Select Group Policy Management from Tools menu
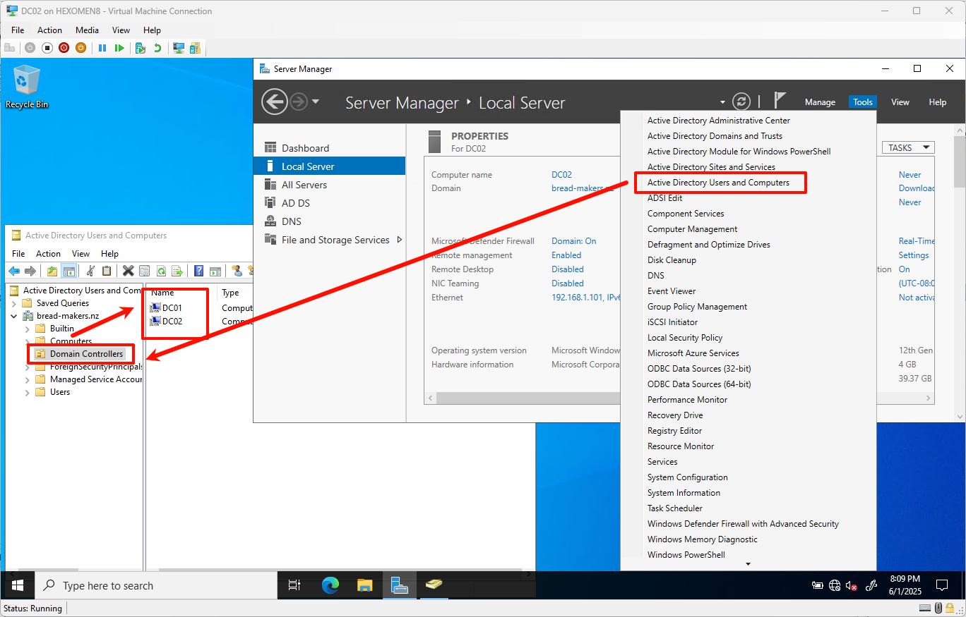This screenshot has width=966, height=617. [697, 307]
